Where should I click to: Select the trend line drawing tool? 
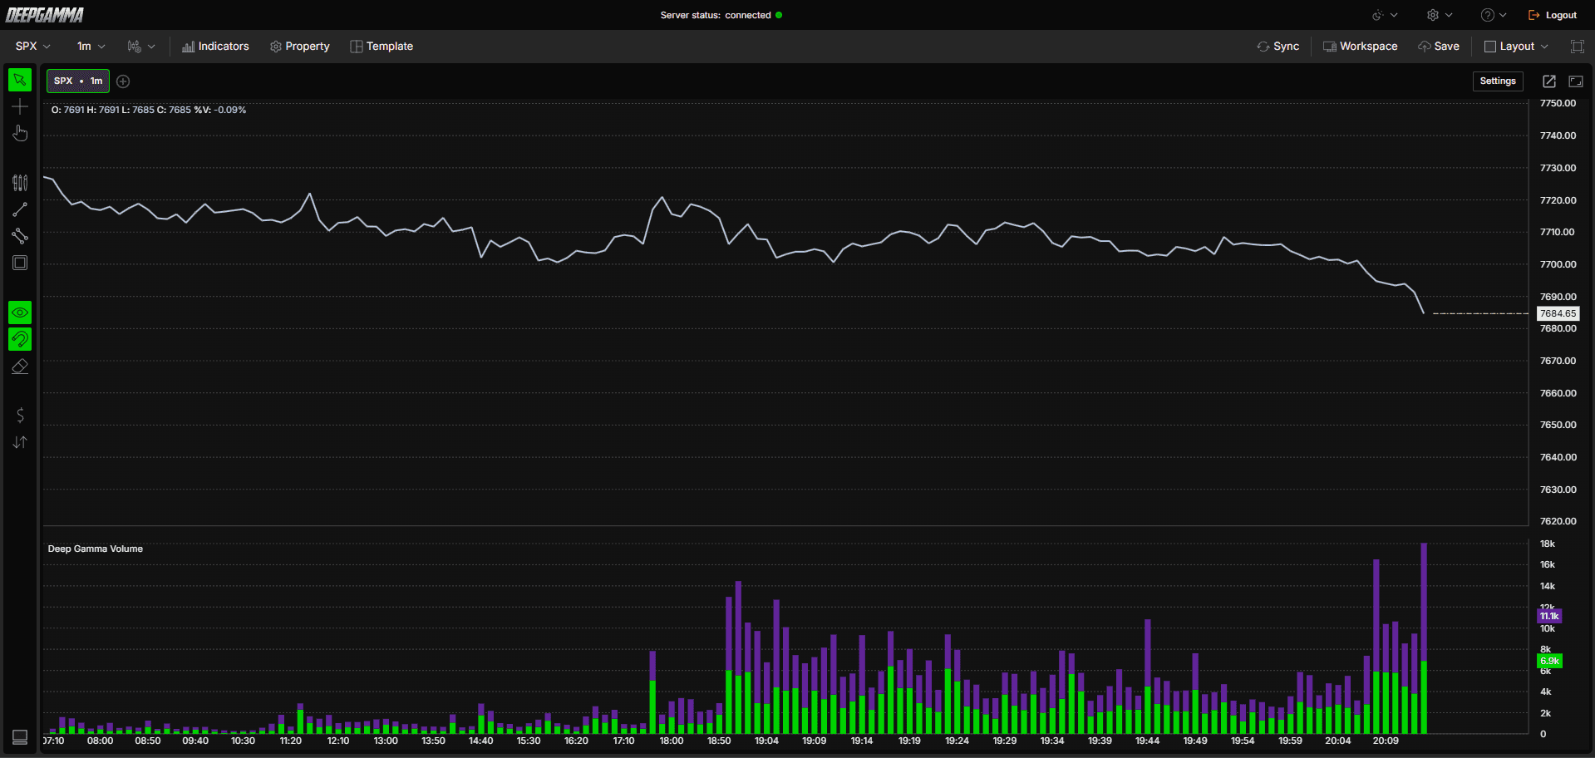[20, 209]
